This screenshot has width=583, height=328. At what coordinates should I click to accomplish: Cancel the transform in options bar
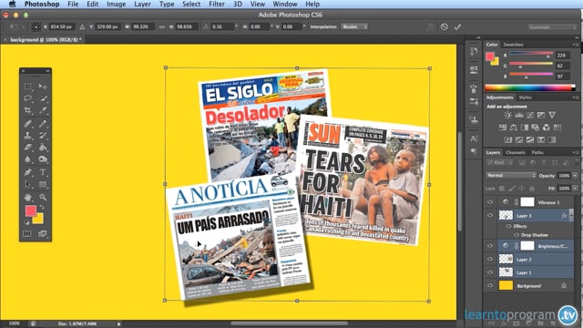tap(444, 26)
